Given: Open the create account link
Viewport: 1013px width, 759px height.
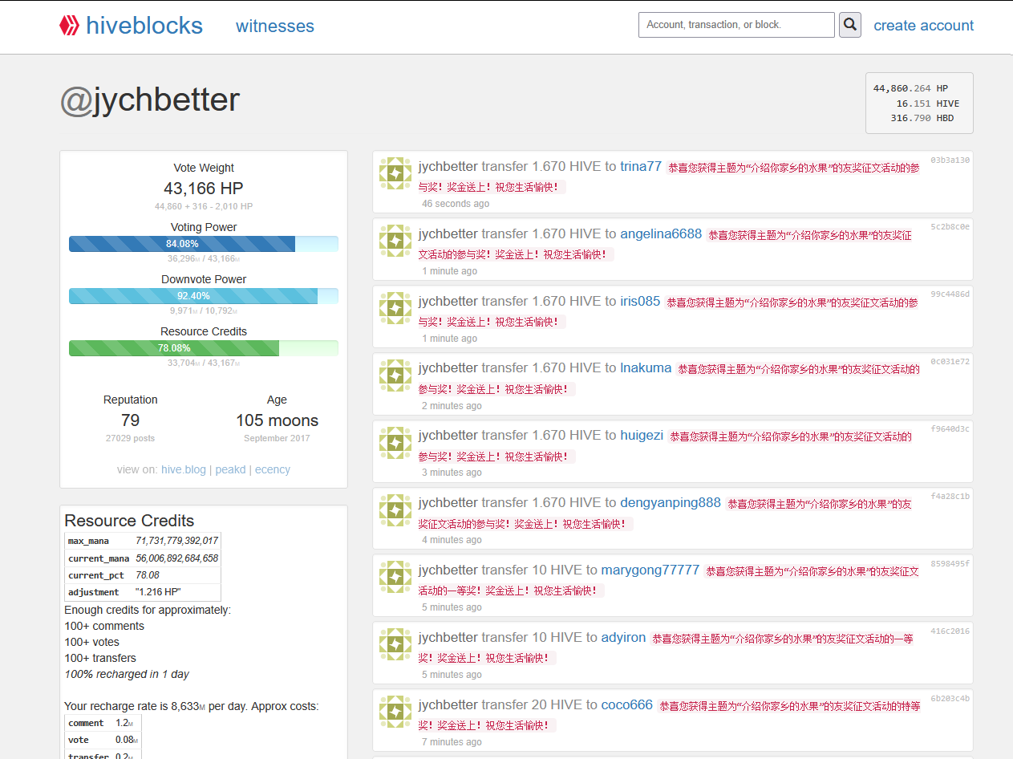Looking at the screenshot, I should click(924, 26).
